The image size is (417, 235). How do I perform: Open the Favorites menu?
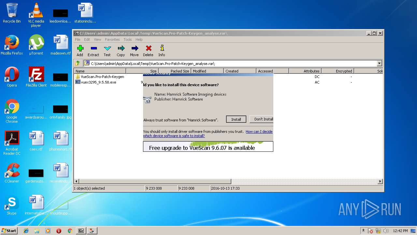(112, 39)
